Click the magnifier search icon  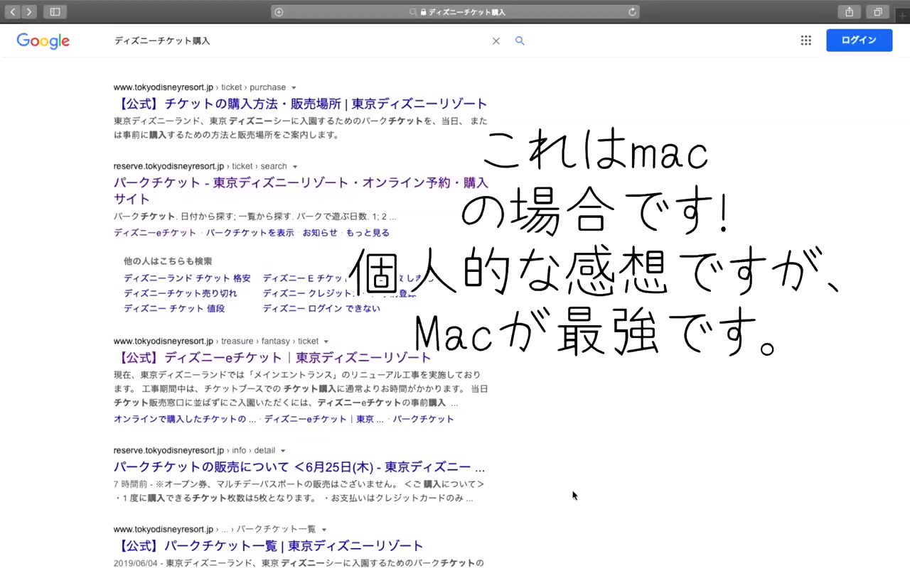coord(520,41)
